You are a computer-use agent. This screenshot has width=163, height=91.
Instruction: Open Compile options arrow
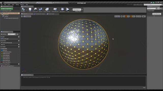[26, 10]
